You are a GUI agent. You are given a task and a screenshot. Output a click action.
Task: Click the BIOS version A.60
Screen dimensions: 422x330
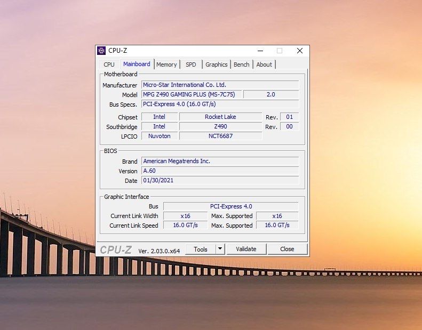[x=220, y=171]
